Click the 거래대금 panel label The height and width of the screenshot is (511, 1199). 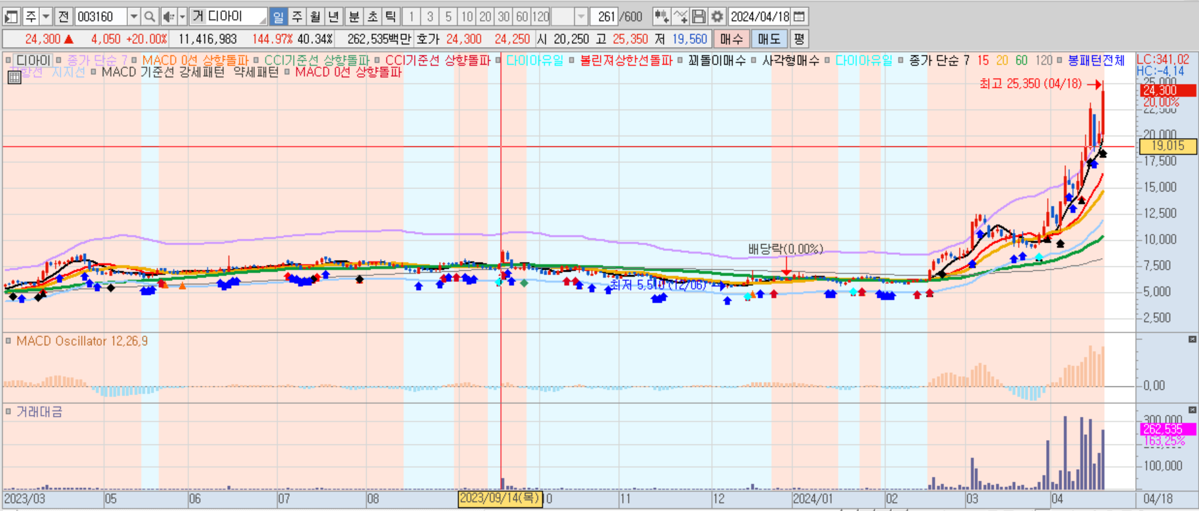[x=39, y=412]
